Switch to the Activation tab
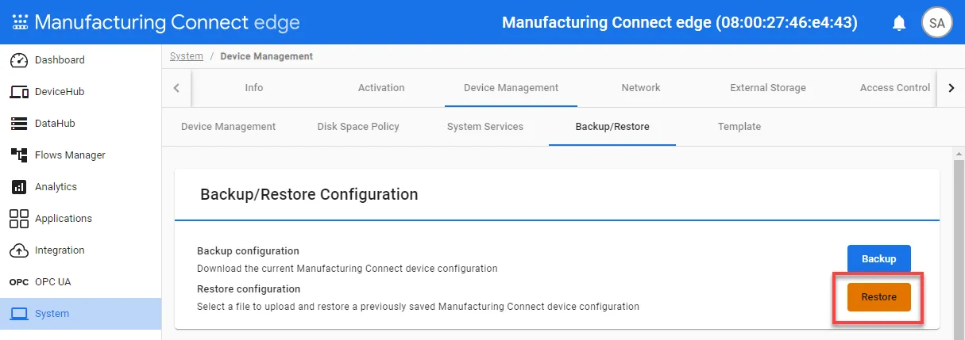965x340 pixels. tap(381, 88)
